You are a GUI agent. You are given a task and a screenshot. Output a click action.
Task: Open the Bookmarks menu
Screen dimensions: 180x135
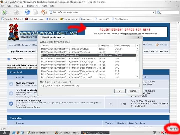coord(33,6)
